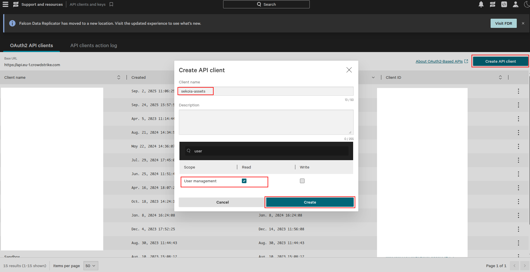This screenshot has width=530, height=272.
Task: Enable User management Write permission
Action: pyautogui.click(x=302, y=181)
